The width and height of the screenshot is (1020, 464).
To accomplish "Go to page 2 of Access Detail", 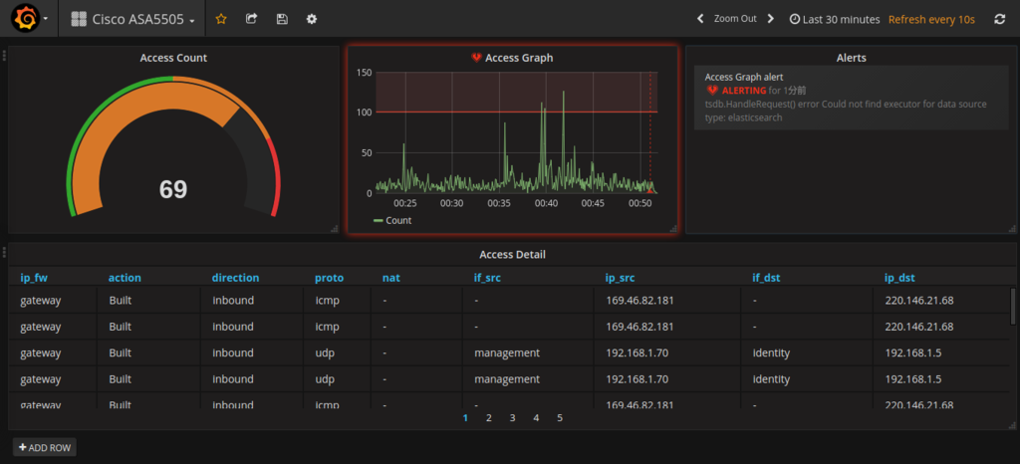I will (x=488, y=418).
